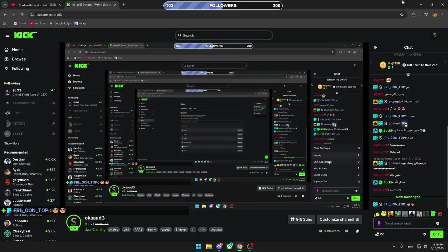This screenshot has width=448, height=252.
Task: Click the Kick Search box
Action: tap(224, 35)
